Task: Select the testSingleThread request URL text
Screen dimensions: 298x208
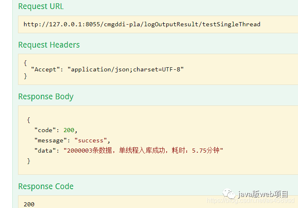Action: [x=142, y=24]
